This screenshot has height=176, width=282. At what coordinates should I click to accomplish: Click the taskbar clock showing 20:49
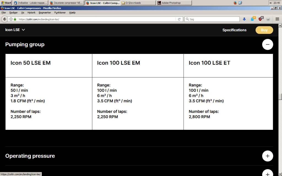click(276, 3)
